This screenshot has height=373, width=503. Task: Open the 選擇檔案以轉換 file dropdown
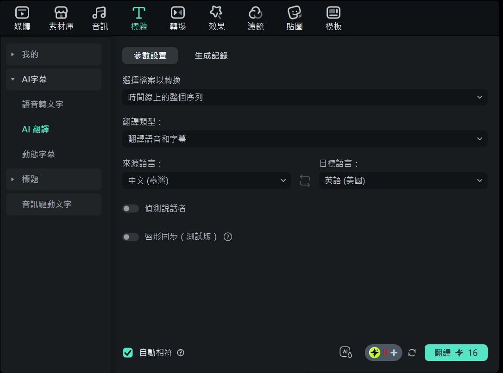click(x=304, y=97)
